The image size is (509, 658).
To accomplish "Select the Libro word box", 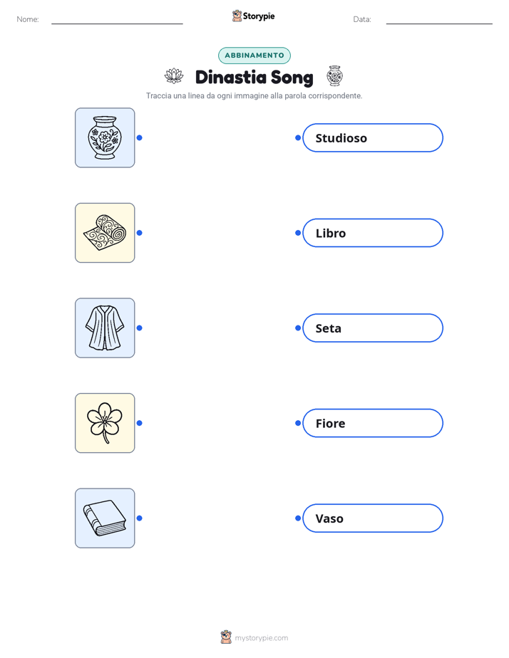I will pyautogui.click(x=373, y=233).
